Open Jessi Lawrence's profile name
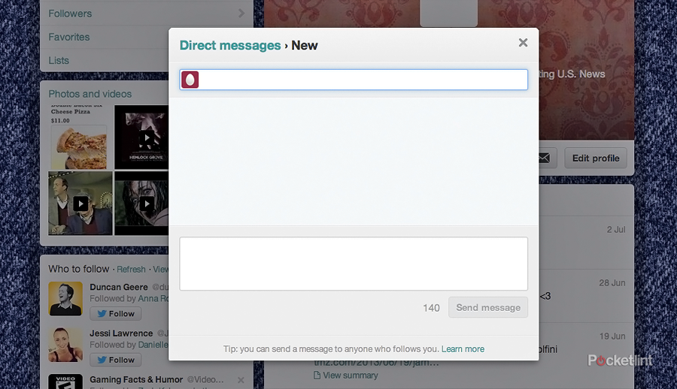Screen dimensions: 677x389 tap(121, 333)
